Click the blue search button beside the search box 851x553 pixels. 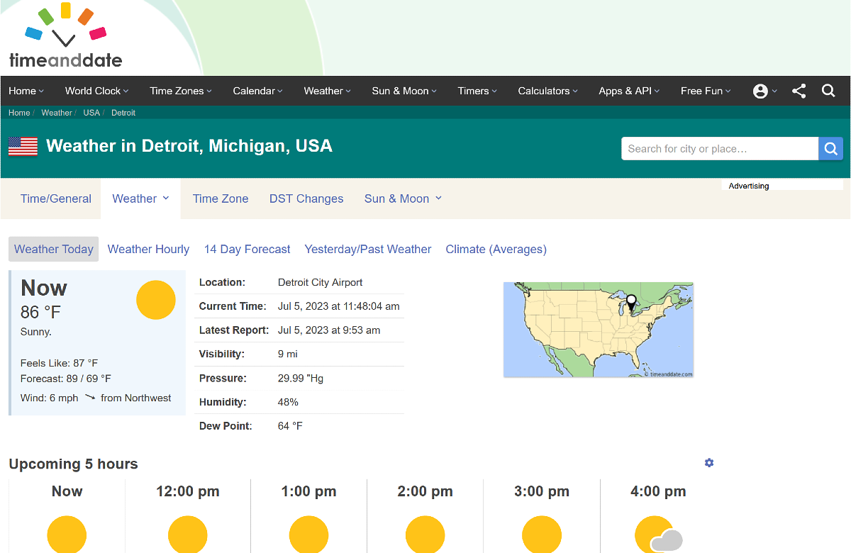click(x=830, y=148)
